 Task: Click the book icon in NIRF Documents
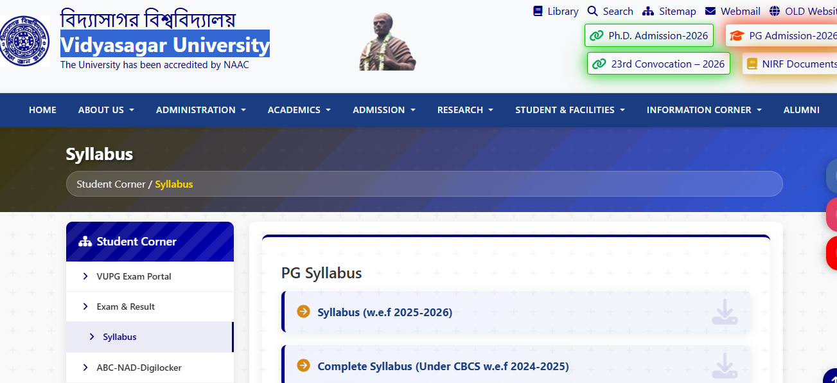[752, 64]
